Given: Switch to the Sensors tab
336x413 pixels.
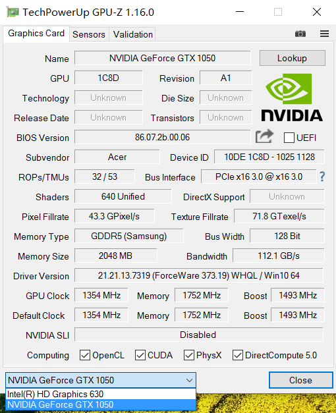Looking at the screenshot, I should [89, 34].
